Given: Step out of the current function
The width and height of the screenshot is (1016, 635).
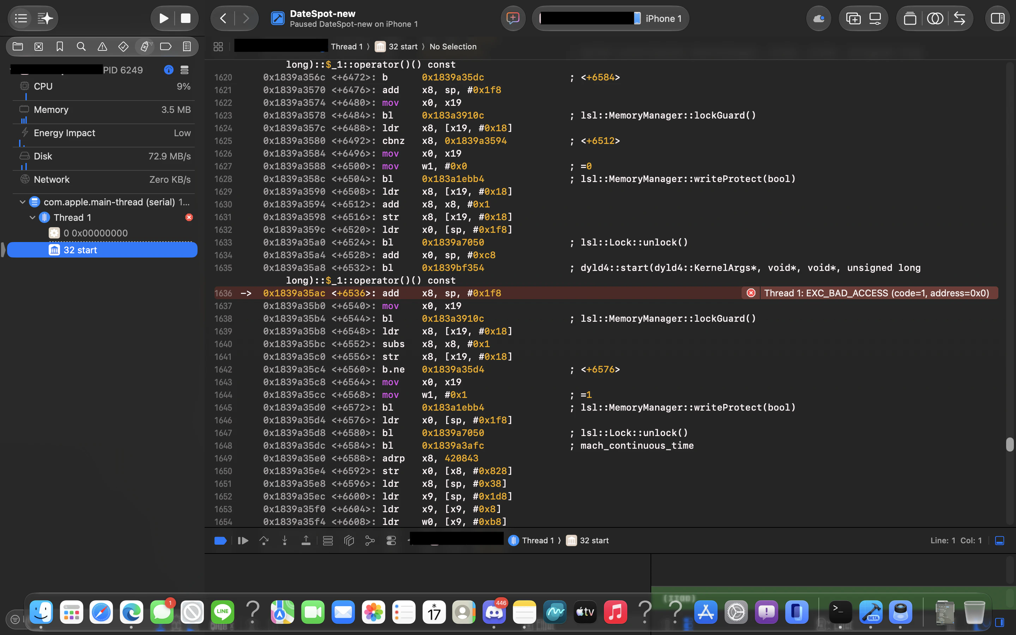Looking at the screenshot, I should pyautogui.click(x=306, y=540).
